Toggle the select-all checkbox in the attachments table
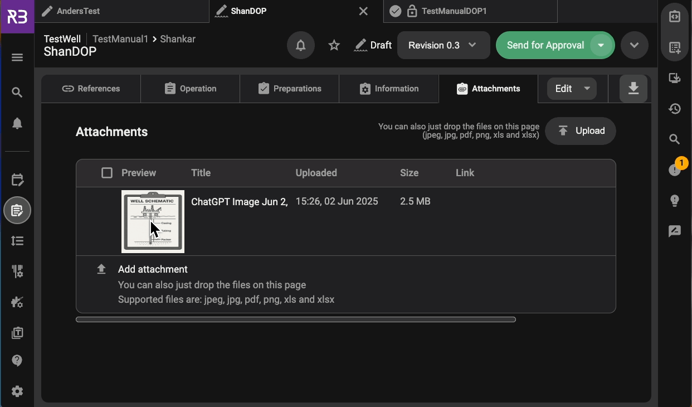This screenshot has width=692, height=407. point(106,173)
